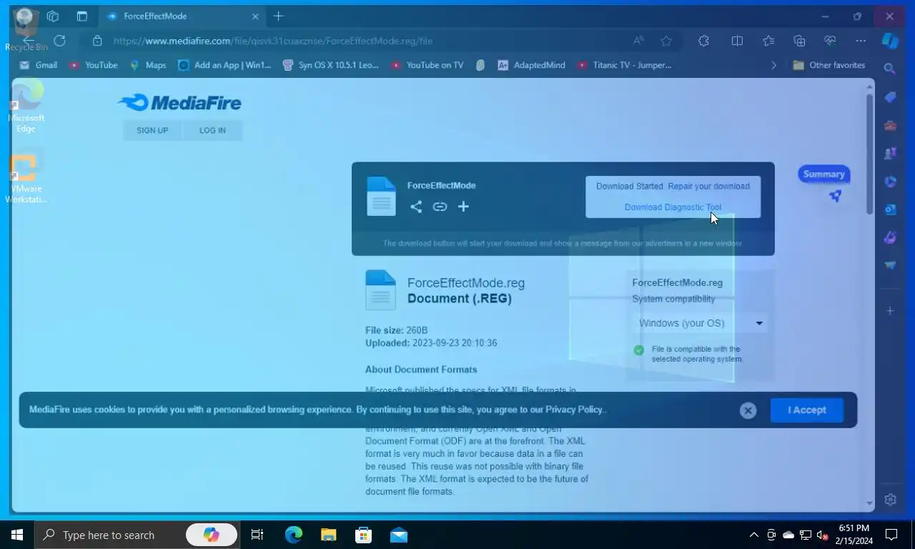Click the Summary button
This screenshot has height=549, width=915.
[x=823, y=174]
